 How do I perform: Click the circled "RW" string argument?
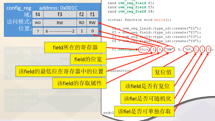coord(169,50)
